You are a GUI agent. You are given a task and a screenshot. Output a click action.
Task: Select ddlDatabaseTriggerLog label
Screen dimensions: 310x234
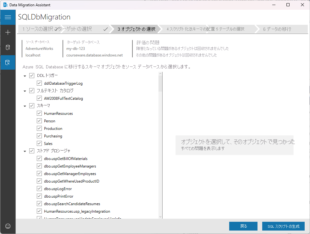pos(63,83)
